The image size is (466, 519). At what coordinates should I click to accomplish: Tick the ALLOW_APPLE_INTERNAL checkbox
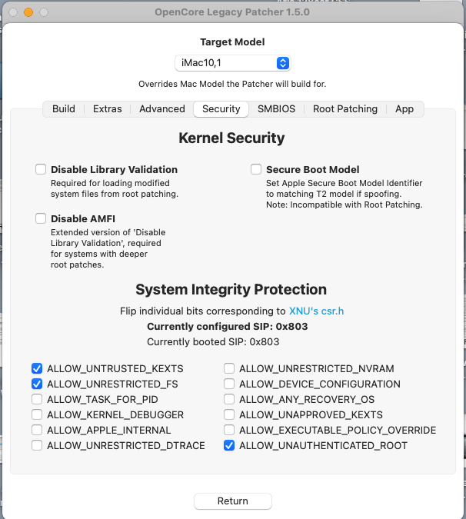tap(38, 430)
